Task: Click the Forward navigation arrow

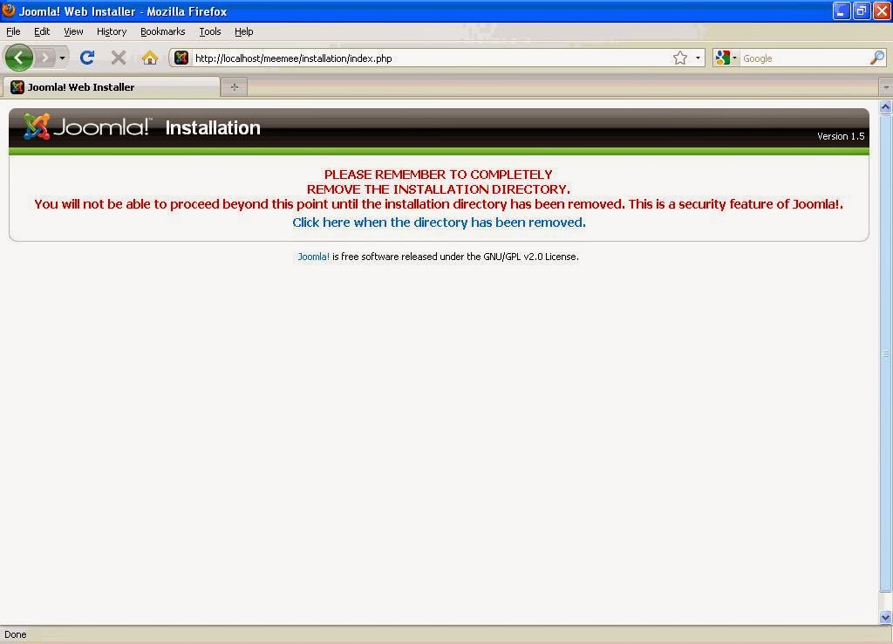Action: click(45, 58)
